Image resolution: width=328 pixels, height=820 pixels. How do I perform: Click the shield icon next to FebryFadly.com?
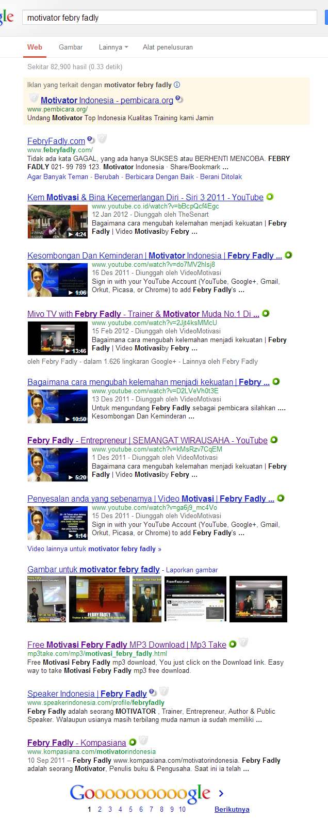(x=102, y=138)
